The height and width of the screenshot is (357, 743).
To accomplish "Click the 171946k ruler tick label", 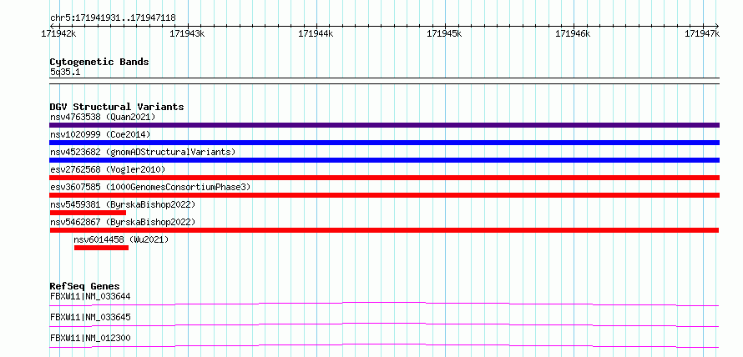I will [x=573, y=33].
